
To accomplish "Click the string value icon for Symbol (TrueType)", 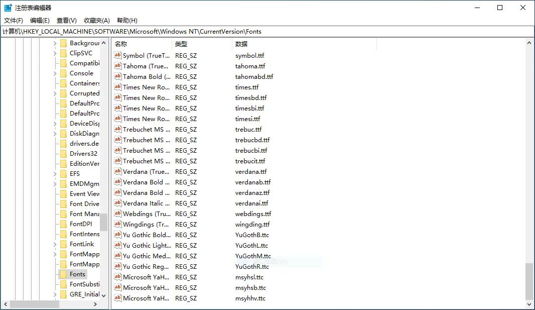I will (x=118, y=56).
